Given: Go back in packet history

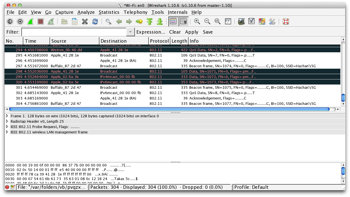Looking at the screenshot, I should click(119, 21).
